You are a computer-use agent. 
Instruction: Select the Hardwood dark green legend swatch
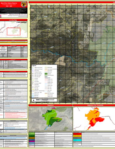[x=46, y=74]
